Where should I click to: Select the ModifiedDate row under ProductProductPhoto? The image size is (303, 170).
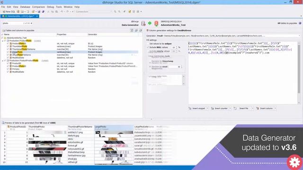point(72,72)
